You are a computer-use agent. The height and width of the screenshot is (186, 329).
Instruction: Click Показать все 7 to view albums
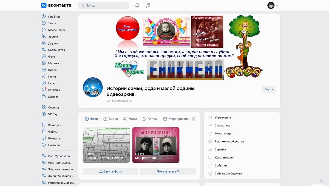pyautogui.click(x=168, y=171)
